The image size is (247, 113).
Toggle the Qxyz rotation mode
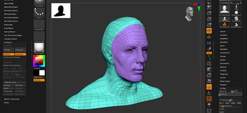209,53
